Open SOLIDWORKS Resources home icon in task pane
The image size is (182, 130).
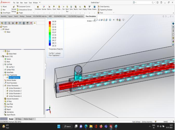pos(173,27)
